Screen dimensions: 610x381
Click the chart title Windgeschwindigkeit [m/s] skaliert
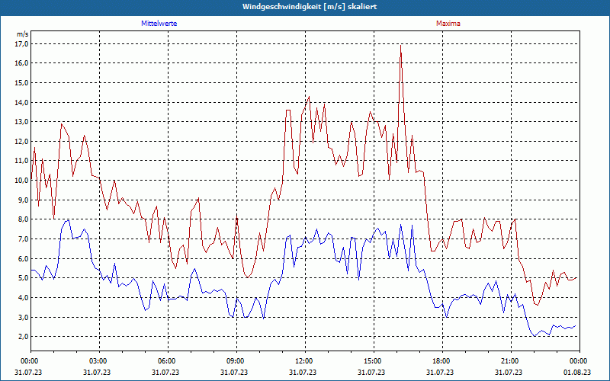point(310,7)
